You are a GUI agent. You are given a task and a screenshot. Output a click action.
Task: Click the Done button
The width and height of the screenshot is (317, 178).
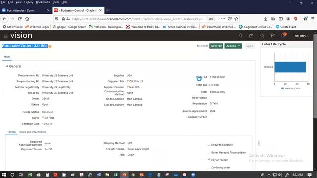(250, 46)
